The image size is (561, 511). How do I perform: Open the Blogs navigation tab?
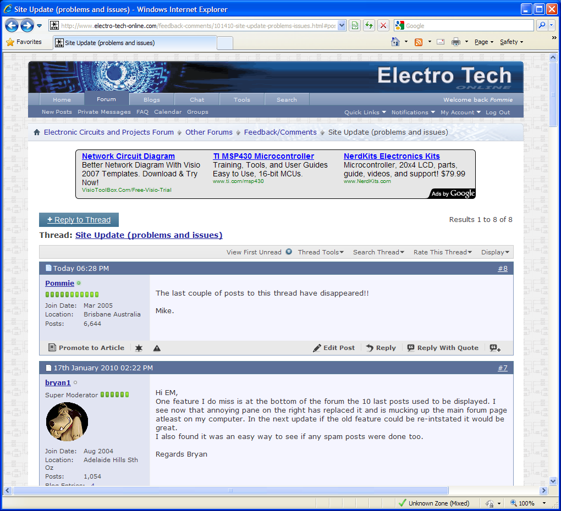pos(152,99)
